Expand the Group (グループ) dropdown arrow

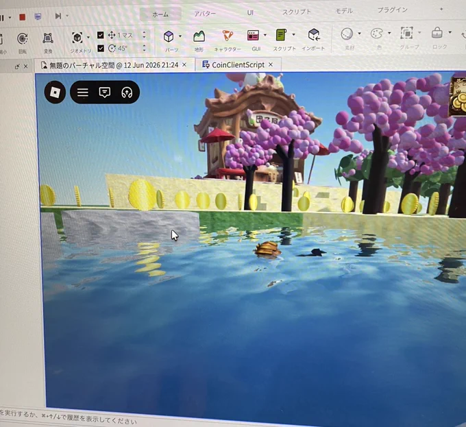(419, 32)
